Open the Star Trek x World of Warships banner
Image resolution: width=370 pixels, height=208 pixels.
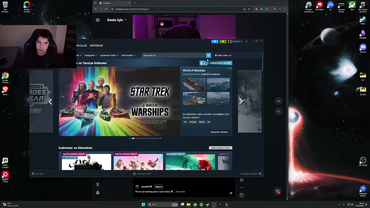pyautogui.click(x=119, y=101)
